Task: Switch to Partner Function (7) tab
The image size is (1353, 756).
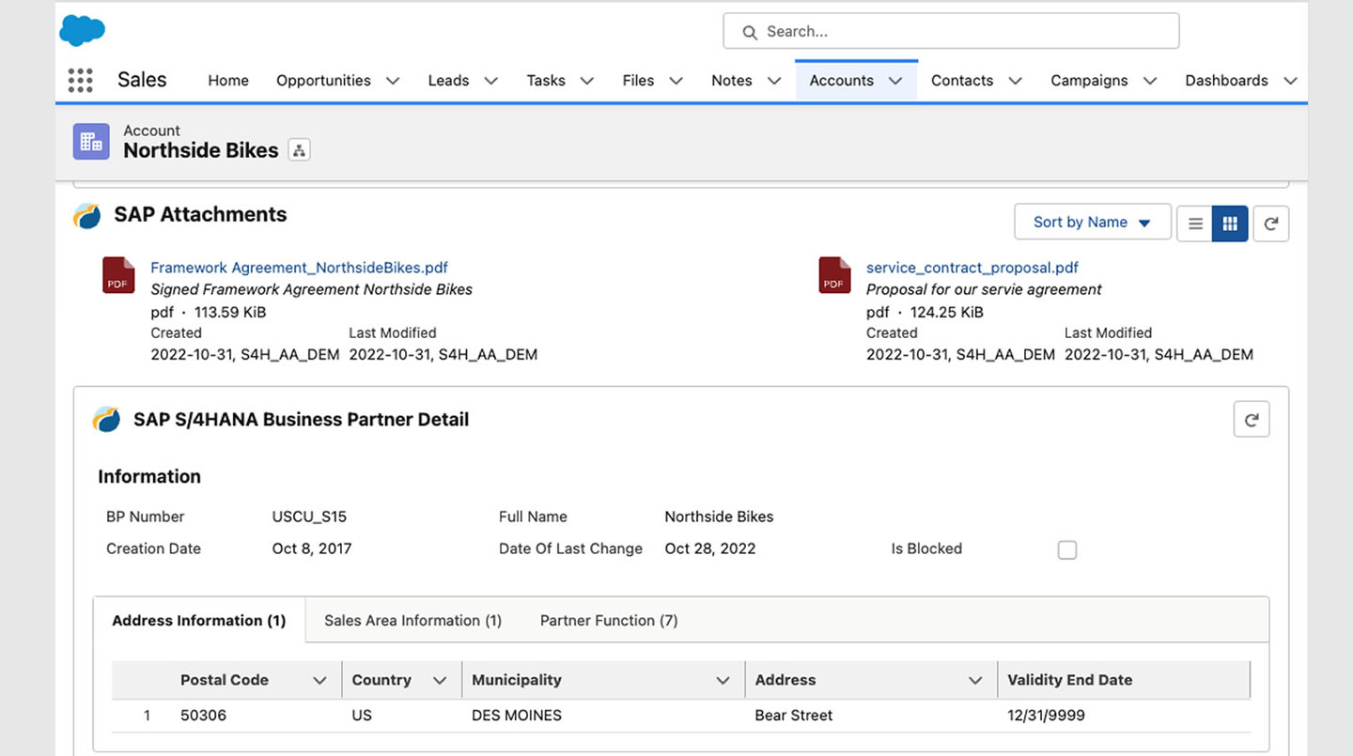Action: (609, 621)
